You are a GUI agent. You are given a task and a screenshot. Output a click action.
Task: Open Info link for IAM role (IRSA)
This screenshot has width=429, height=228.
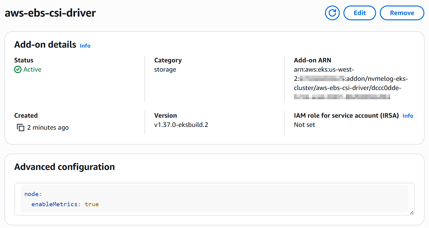tap(408, 116)
